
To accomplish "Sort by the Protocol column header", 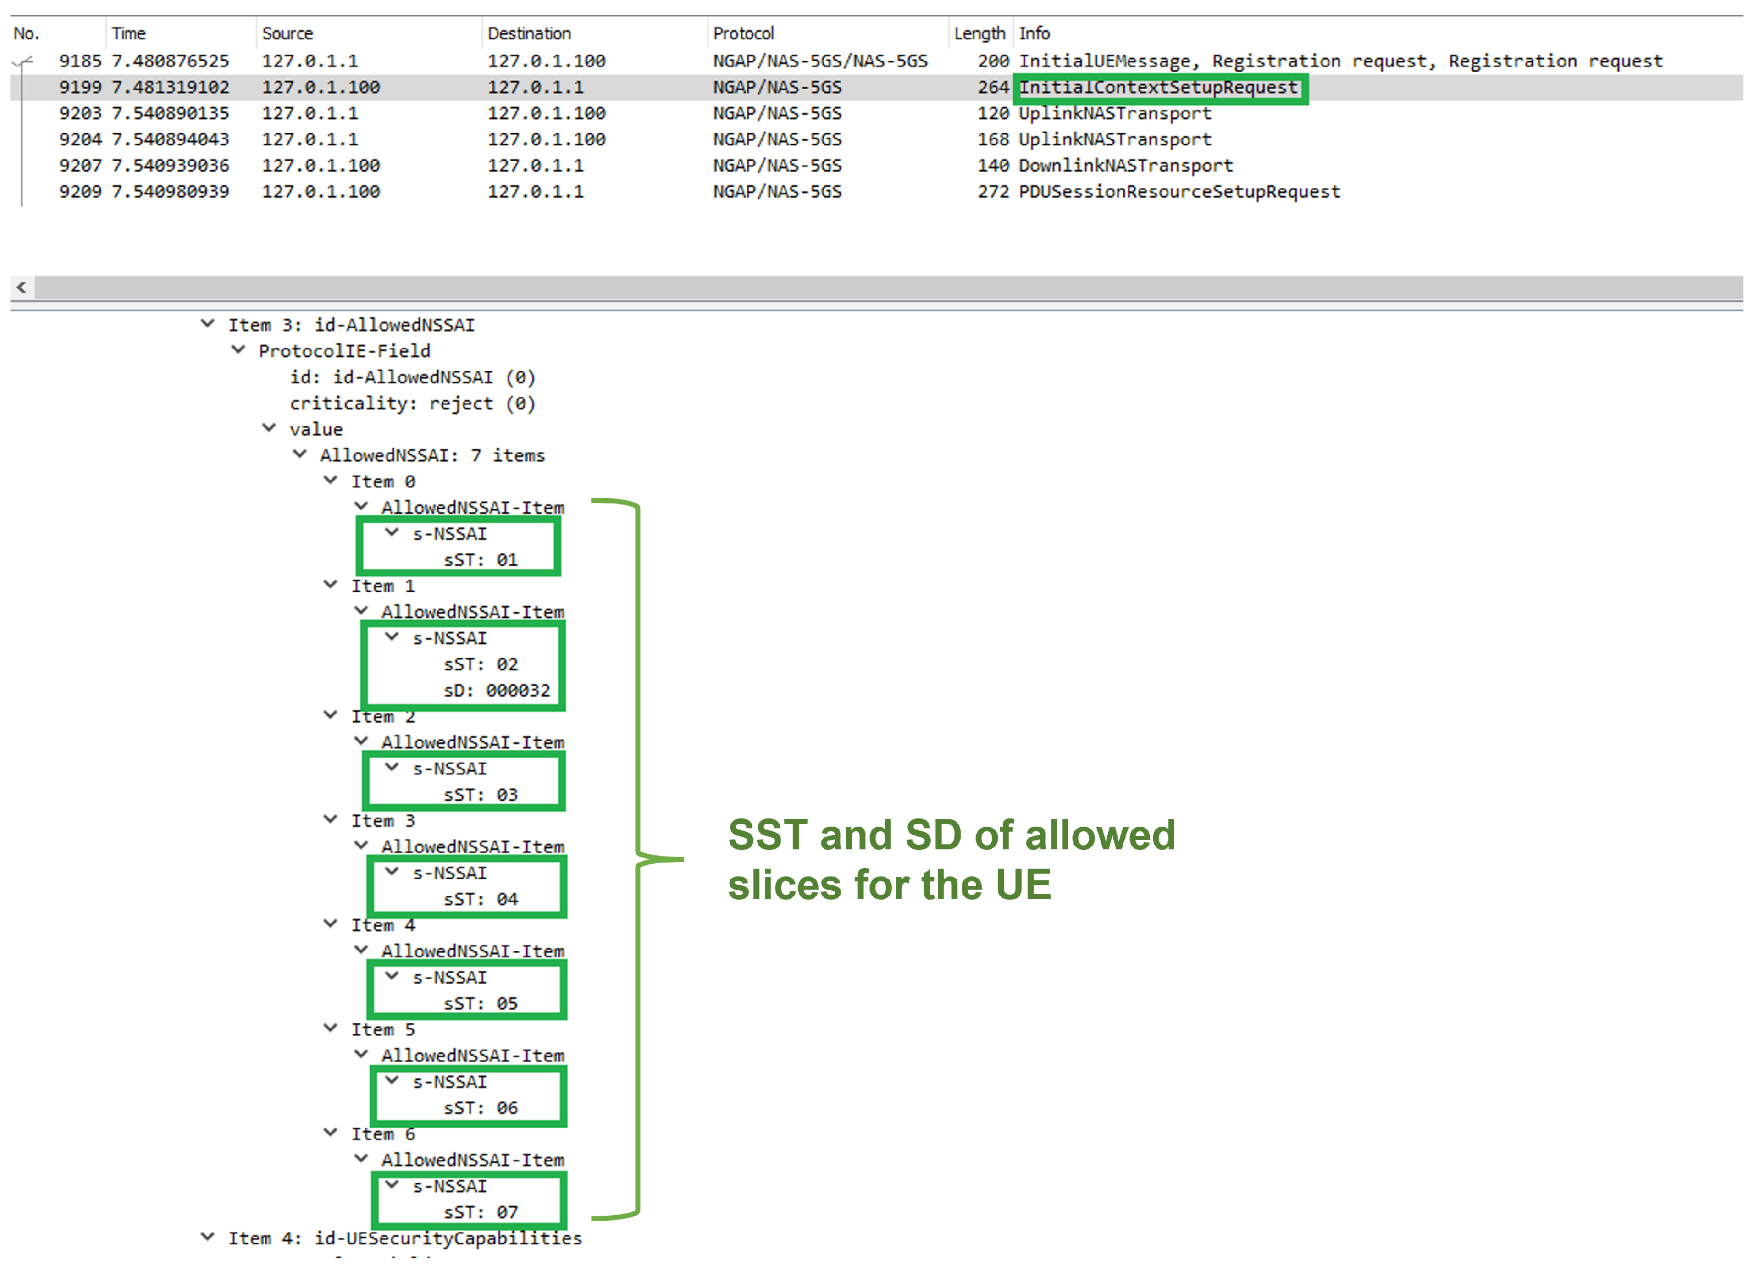I will coord(743,33).
